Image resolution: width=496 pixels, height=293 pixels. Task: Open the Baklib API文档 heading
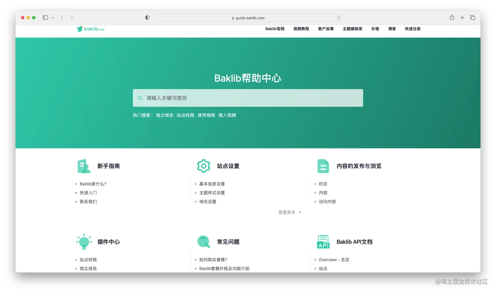tap(355, 242)
